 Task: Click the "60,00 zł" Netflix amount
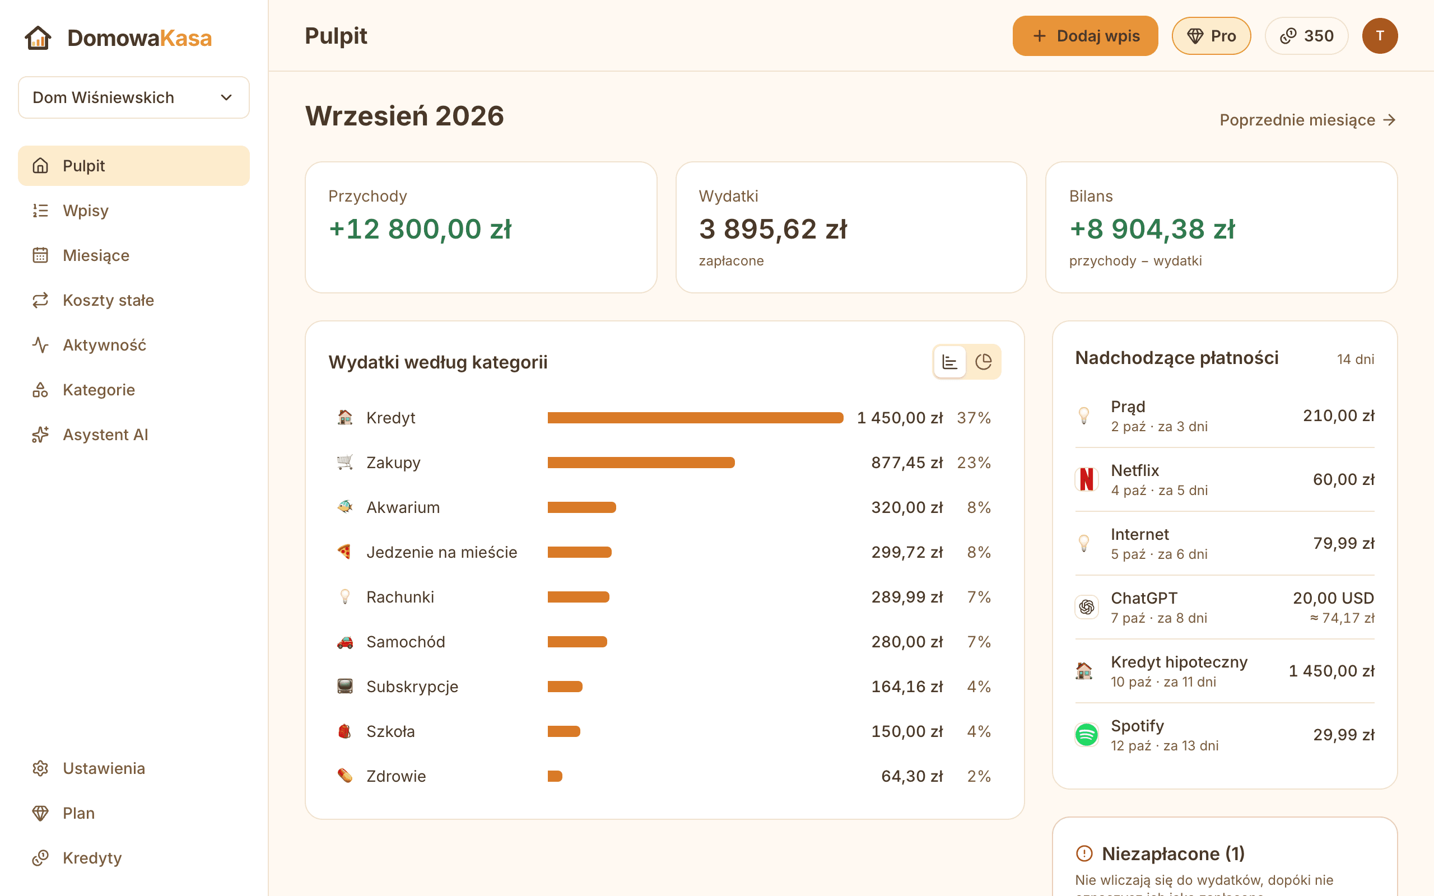click(x=1343, y=479)
